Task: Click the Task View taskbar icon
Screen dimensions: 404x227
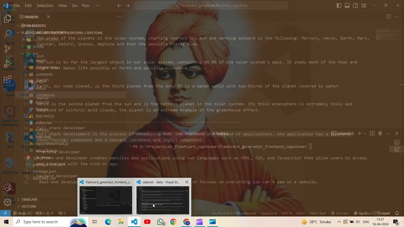Action: tap(94, 222)
